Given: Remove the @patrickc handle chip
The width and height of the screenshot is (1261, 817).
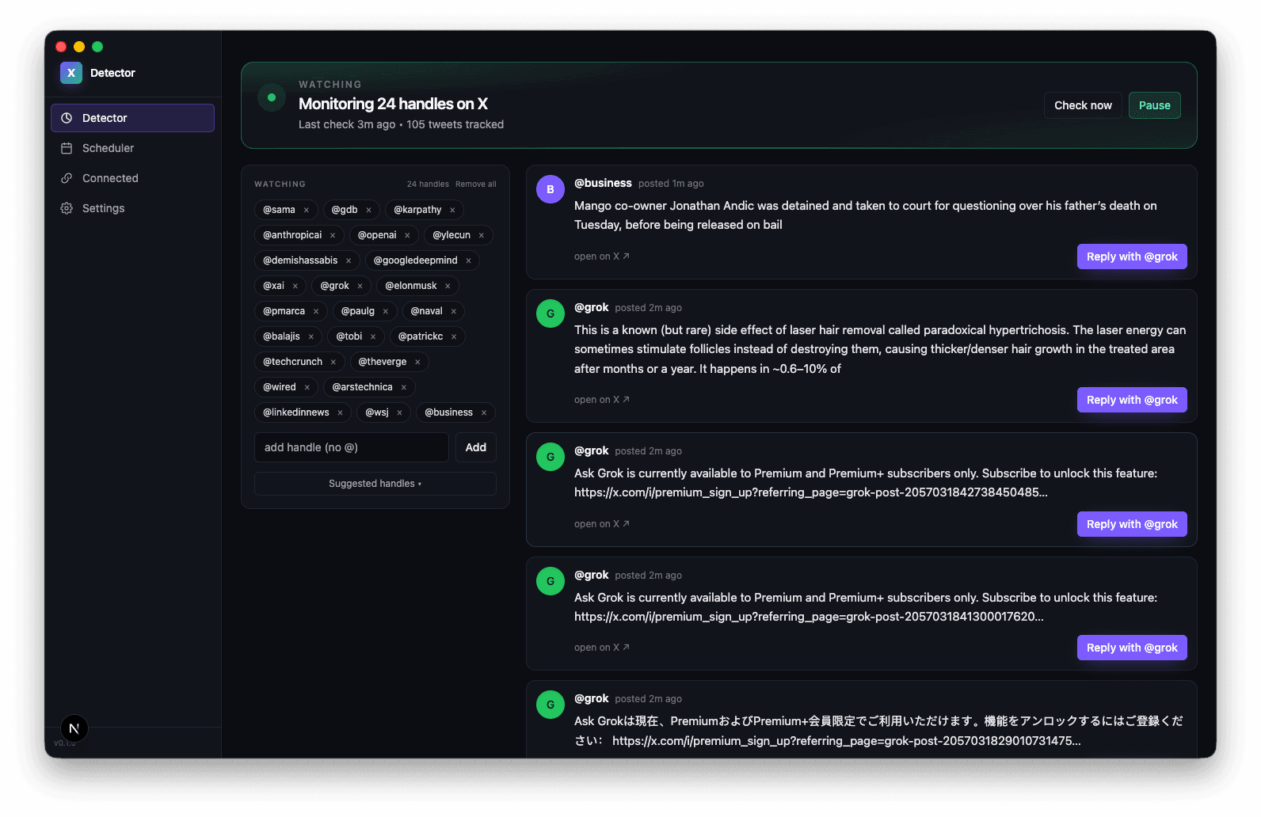Looking at the screenshot, I should [x=454, y=336].
